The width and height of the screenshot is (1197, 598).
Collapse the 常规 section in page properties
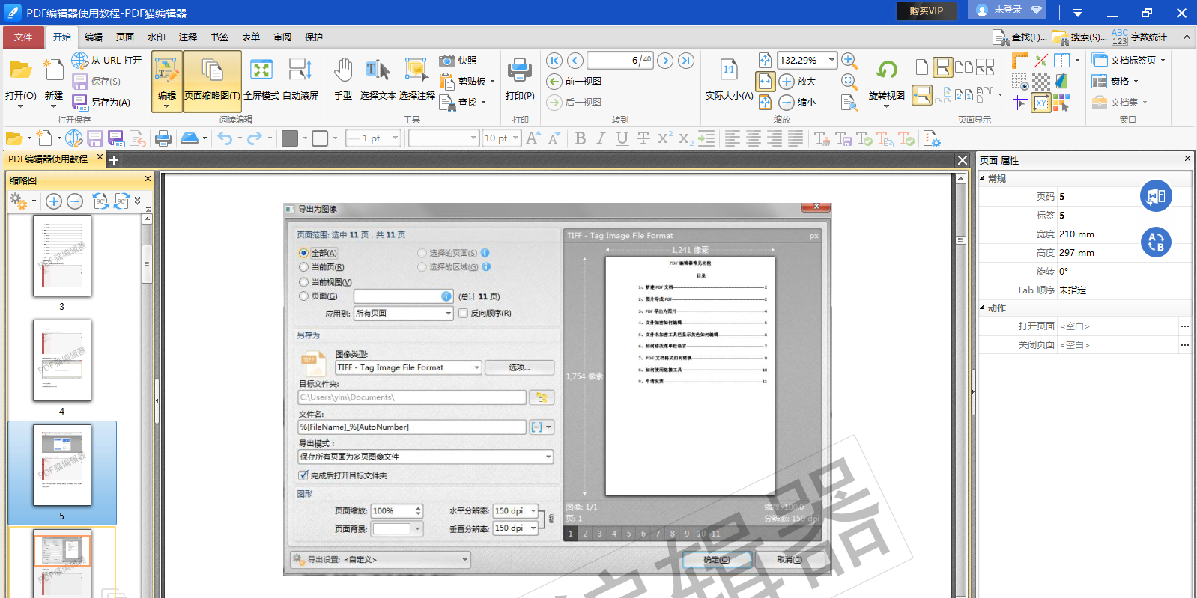[x=983, y=178]
